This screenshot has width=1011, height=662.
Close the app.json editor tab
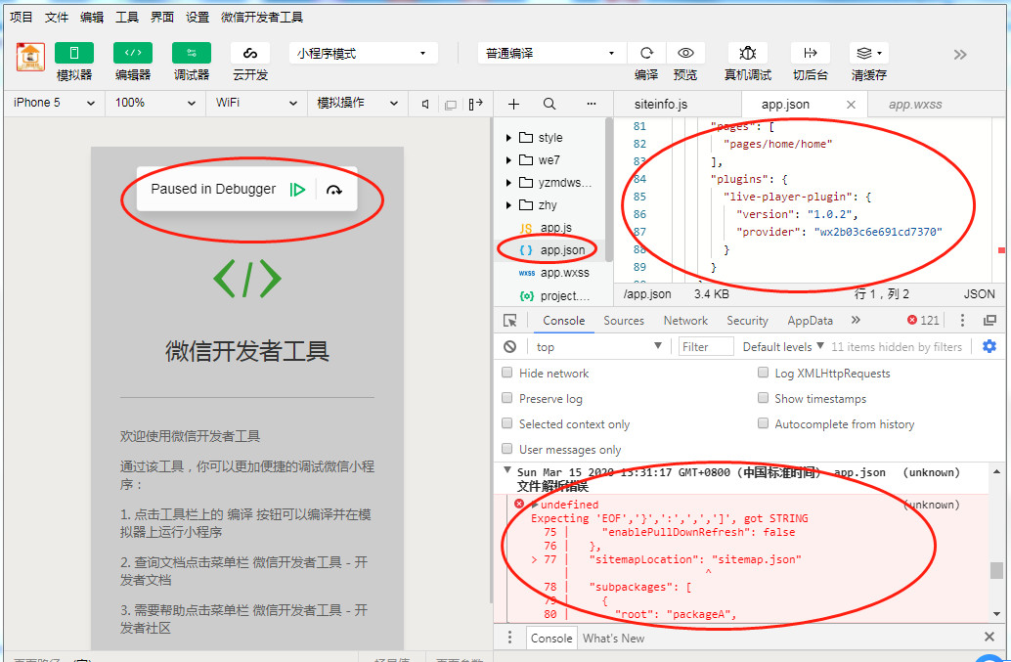click(x=851, y=105)
